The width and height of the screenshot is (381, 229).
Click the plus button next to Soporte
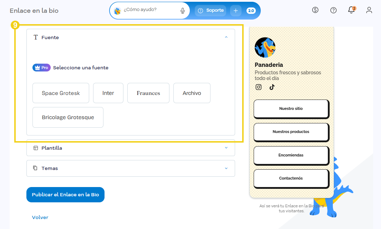[x=235, y=11]
